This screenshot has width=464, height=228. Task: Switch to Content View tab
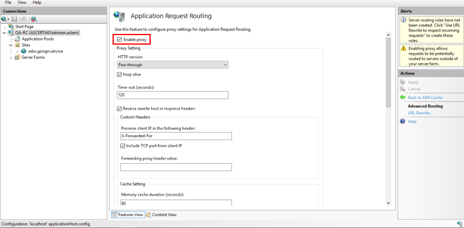(x=161, y=215)
